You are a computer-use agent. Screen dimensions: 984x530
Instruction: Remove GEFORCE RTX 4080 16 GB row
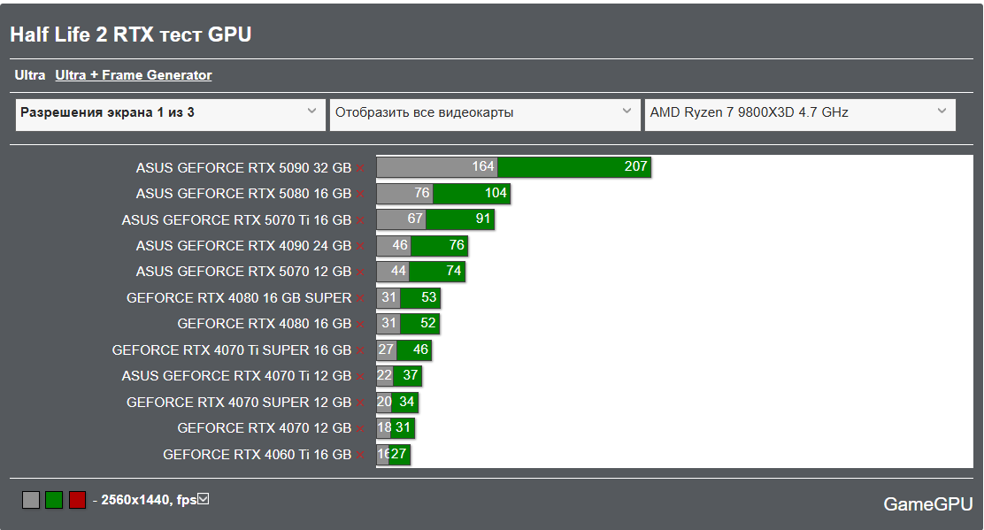pos(360,324)
